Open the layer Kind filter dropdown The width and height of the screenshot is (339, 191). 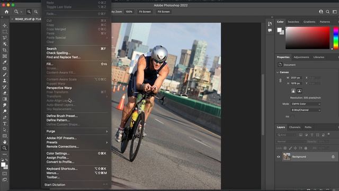coord(287,135)
